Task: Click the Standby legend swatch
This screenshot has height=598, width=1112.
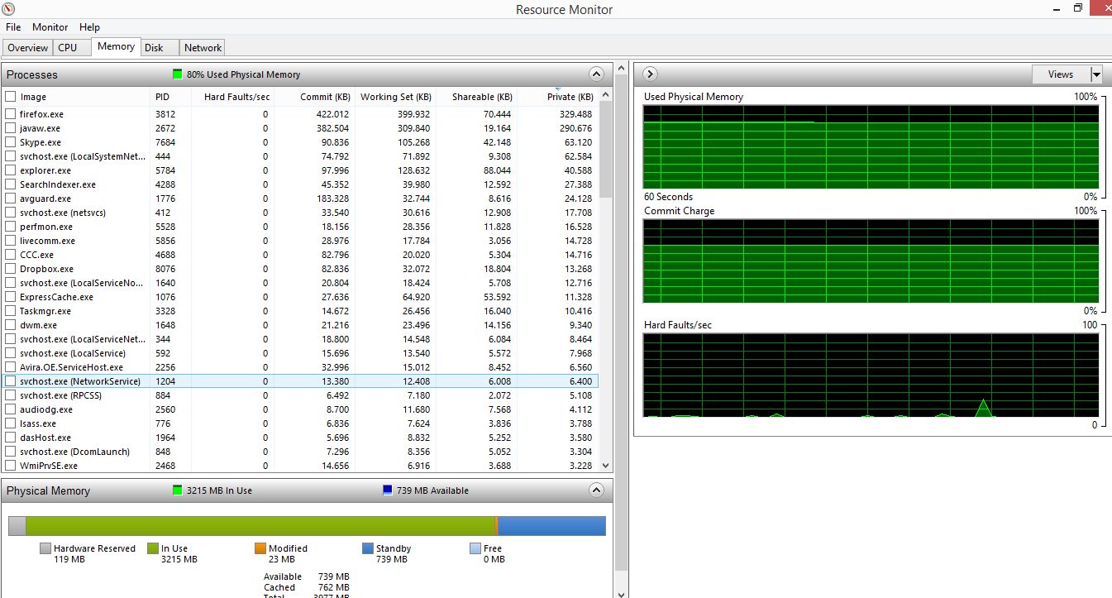Action: [x=368, y=548]
